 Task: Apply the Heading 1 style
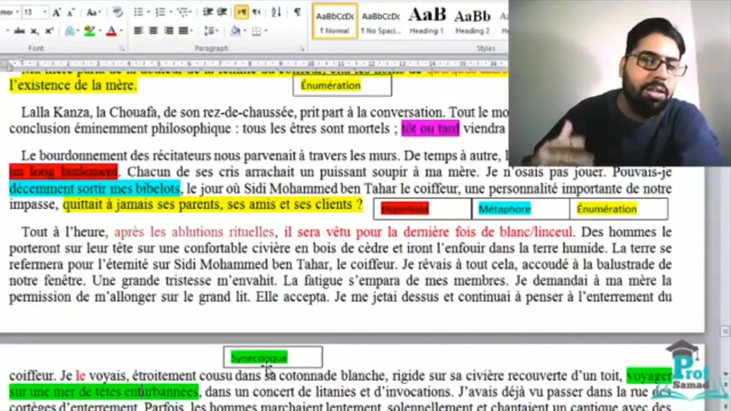[x=427, y=21]
